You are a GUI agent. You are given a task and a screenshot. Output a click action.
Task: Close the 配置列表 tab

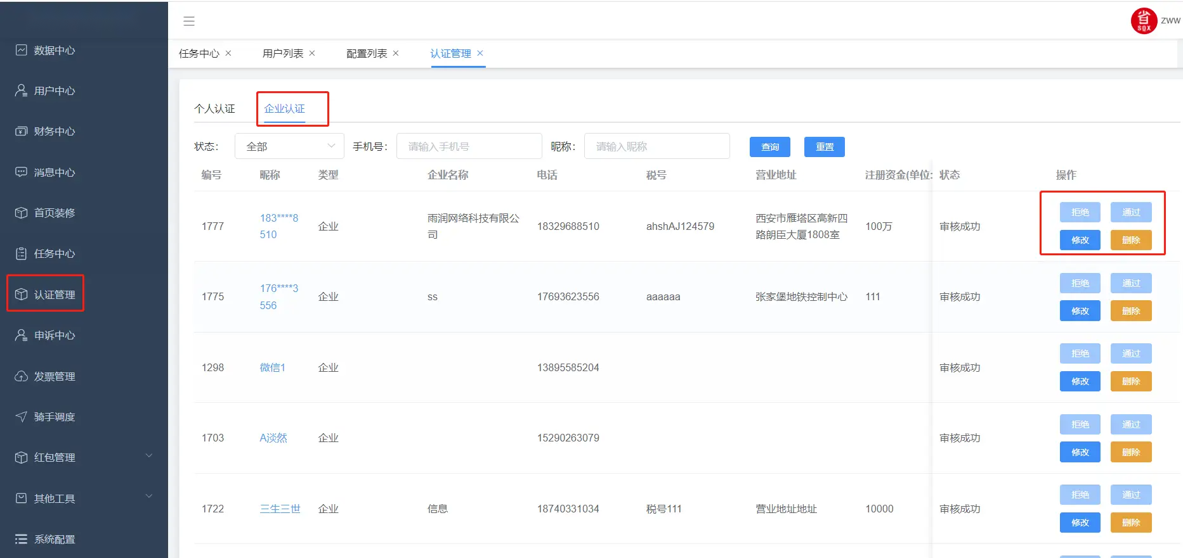pyautogui.click(x=396, y=53)
